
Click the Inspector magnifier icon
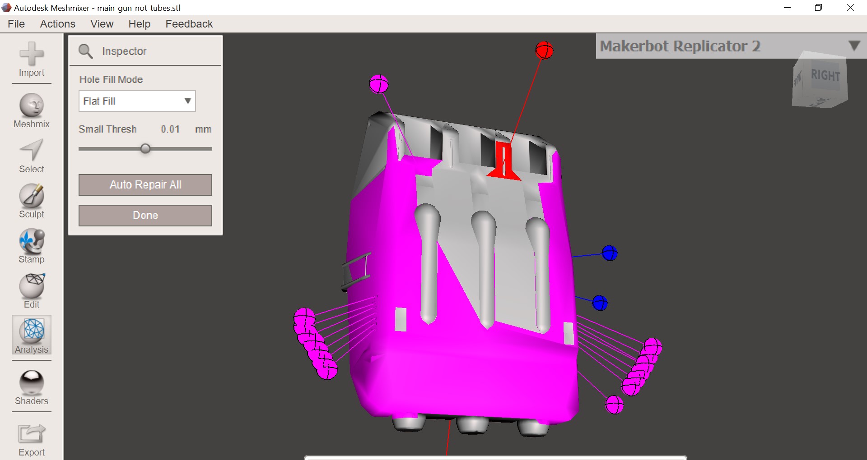(85, 51)
